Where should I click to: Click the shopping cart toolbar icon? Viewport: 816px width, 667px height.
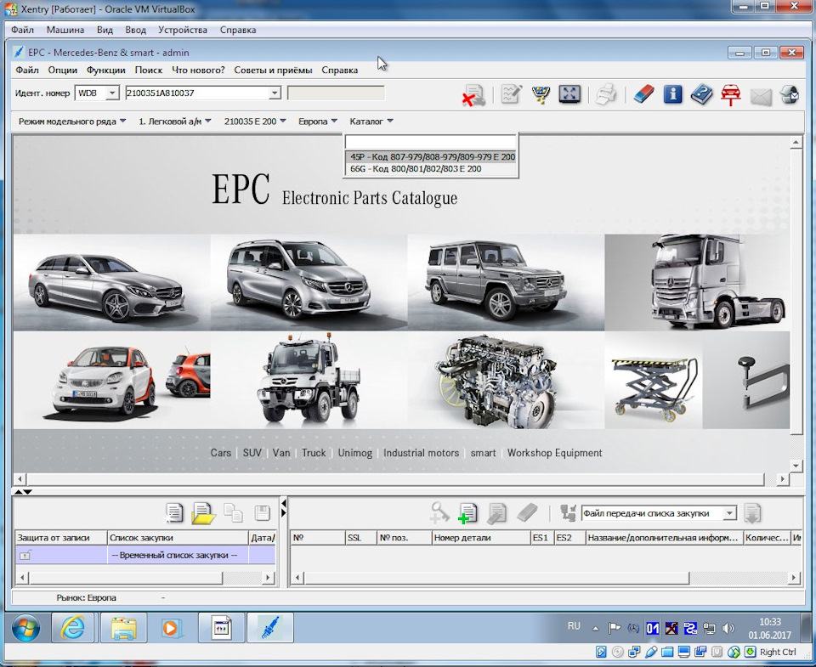coord(541,94)
